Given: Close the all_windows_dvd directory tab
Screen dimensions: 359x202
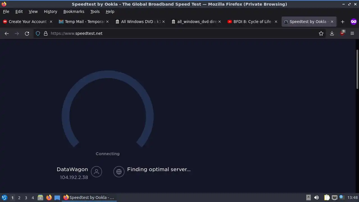Looking at the screenshot, I should [220, 22].
